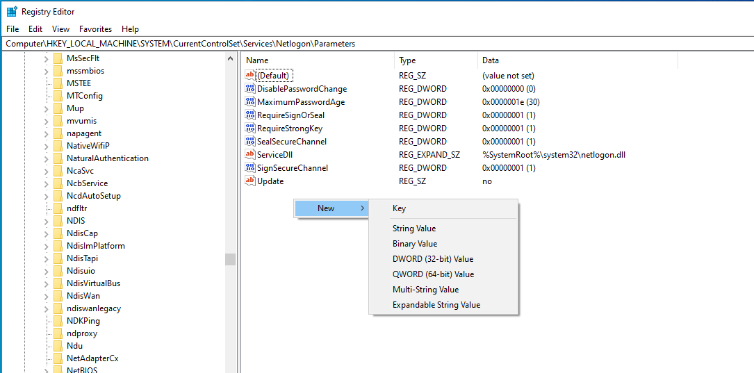
Task: Click the tree pane scrollbar thumb
Action: pyautogui.click(x=230, y=260)
